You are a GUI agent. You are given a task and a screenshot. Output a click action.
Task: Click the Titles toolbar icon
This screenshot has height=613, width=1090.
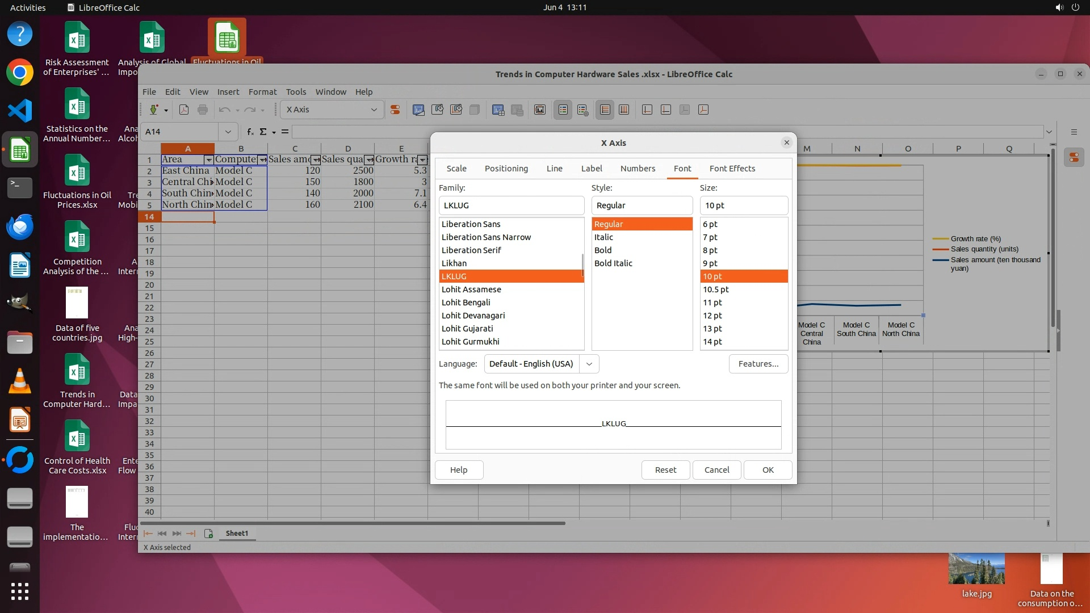(x=540, y=110)
